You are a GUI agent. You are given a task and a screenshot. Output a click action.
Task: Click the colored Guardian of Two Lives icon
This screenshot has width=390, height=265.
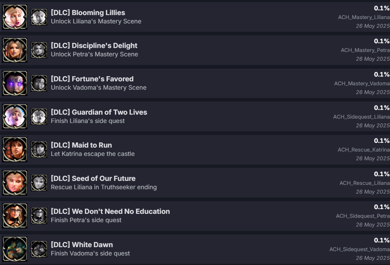point(15,117)
